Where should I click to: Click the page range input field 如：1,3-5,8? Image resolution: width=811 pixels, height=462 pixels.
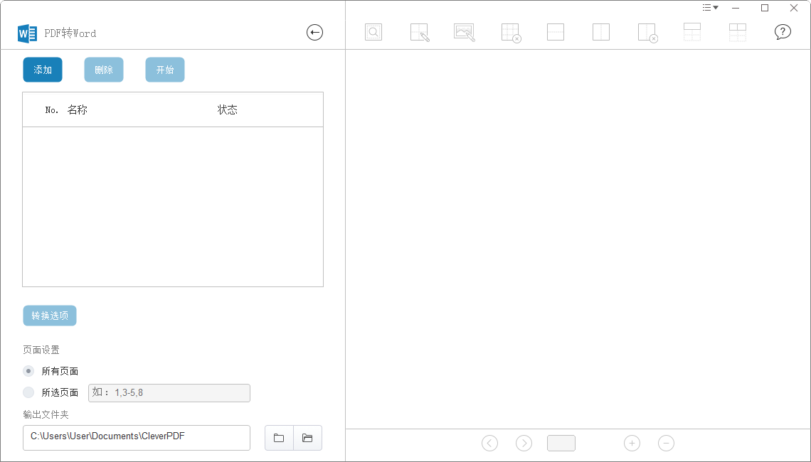coord(169,392)
